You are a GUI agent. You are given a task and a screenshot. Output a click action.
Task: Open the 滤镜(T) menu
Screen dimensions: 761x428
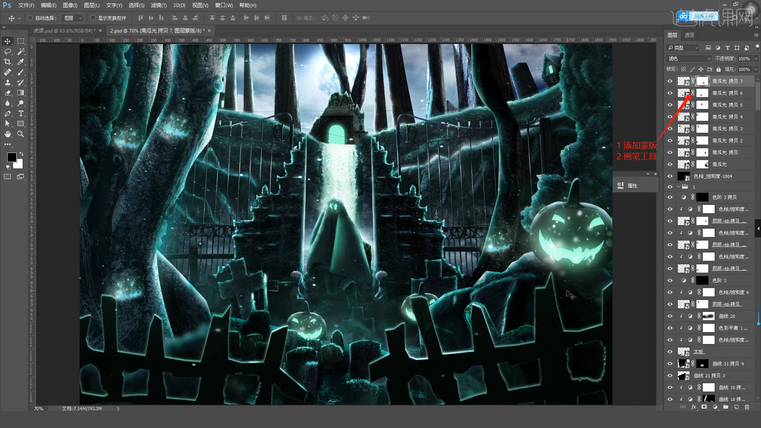click(159, 5)
